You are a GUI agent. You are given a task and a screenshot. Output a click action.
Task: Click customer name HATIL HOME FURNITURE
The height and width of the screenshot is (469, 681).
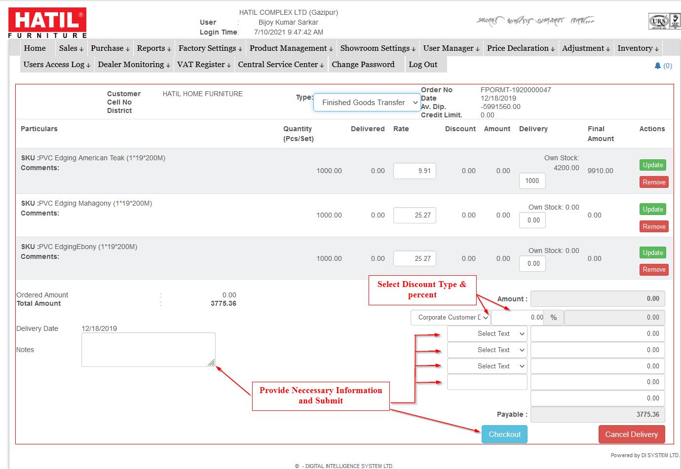[x=203, y=94]
